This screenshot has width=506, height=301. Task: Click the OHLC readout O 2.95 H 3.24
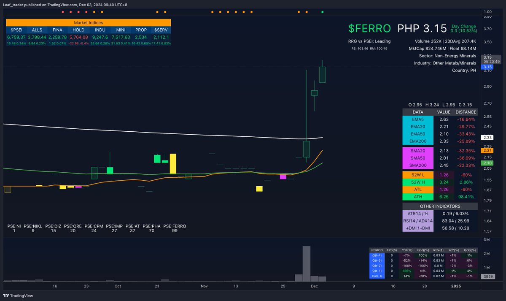[x=440, y=105]
